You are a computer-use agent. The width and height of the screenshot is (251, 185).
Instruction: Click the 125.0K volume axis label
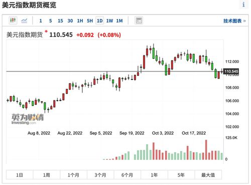[231, 137]
